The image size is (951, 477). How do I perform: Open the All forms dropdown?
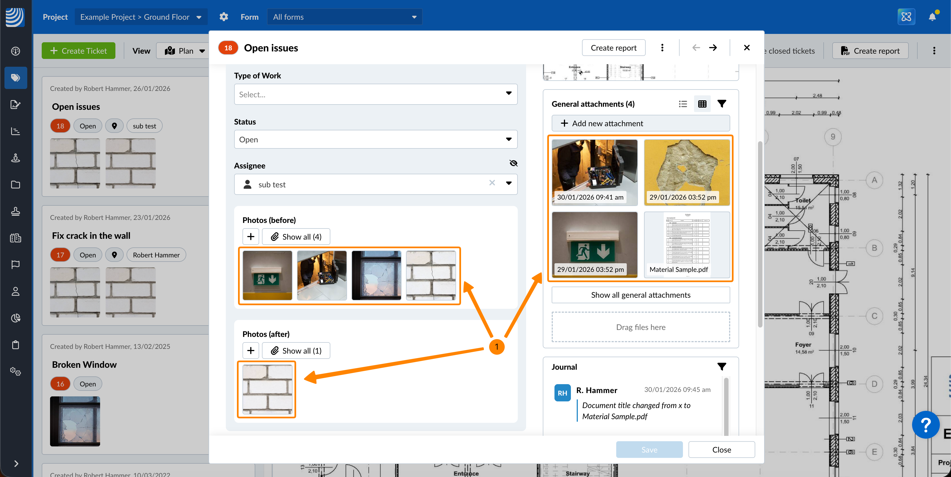point(345,17)
